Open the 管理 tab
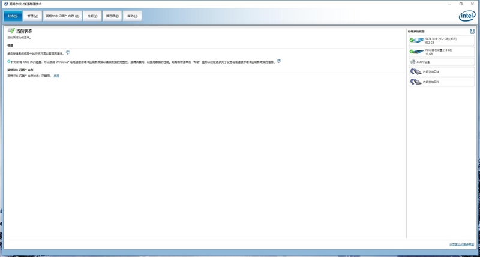Image resolution: width=480 pixels, height=257 pixels. [32, 16]
